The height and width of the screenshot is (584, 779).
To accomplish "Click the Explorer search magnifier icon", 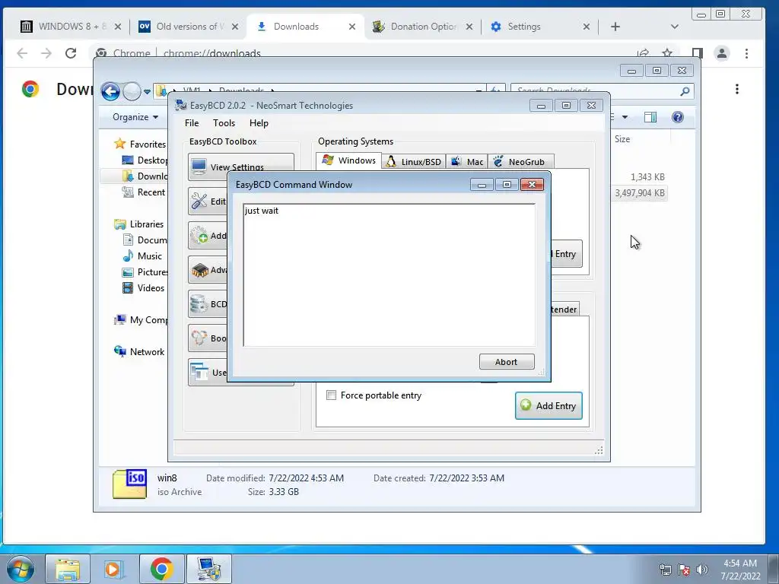I will click(685, 91).
